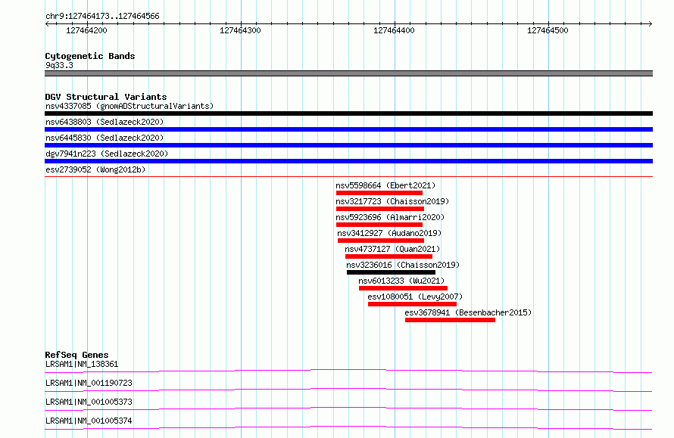Click the LRSAM1|NM_001005373 gene track line

pos(348,408)
